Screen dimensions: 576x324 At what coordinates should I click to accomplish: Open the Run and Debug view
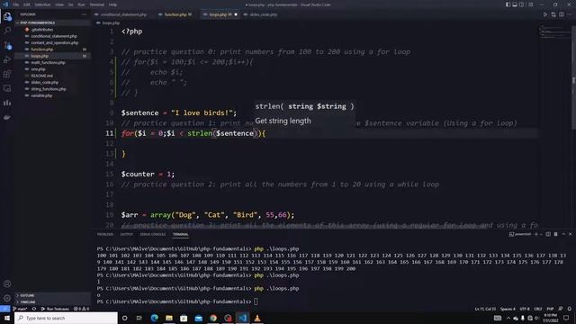click(x=7, y=59)
